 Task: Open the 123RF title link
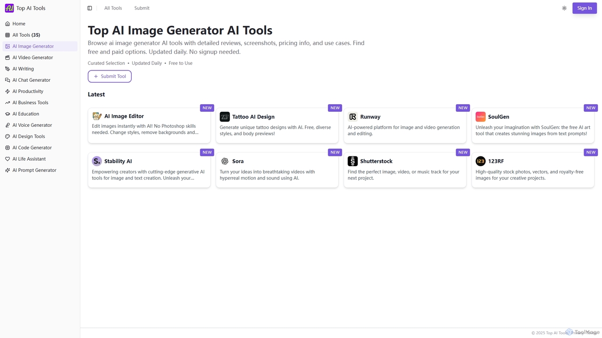pos(496,161)
